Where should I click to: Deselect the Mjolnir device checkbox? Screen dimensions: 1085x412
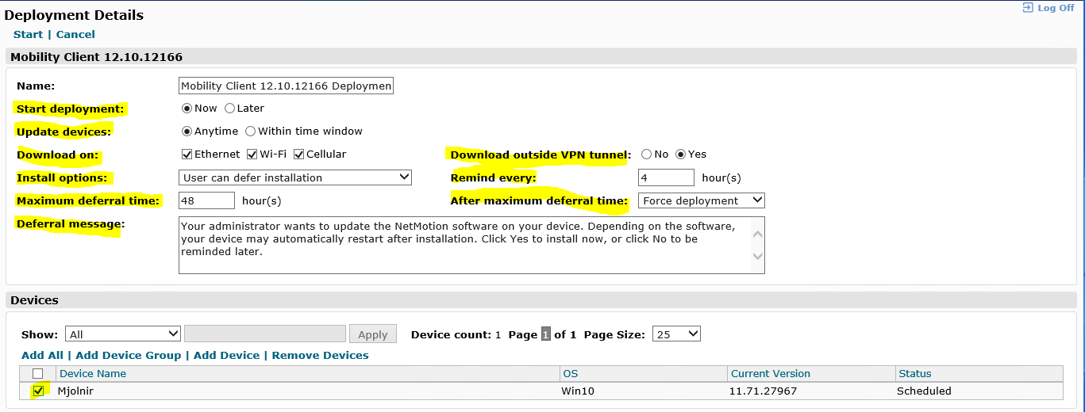click(x=38, y=391)
